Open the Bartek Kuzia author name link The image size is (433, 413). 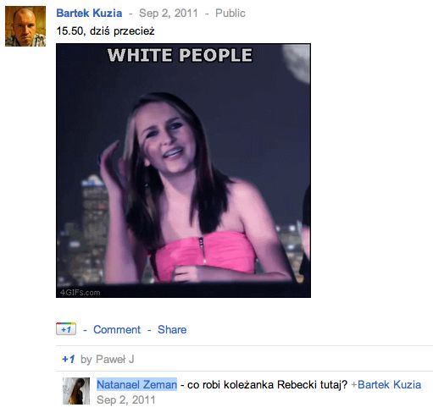click(89, 13)
